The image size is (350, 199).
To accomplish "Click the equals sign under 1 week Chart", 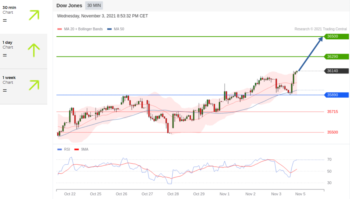I will [5, 90].
